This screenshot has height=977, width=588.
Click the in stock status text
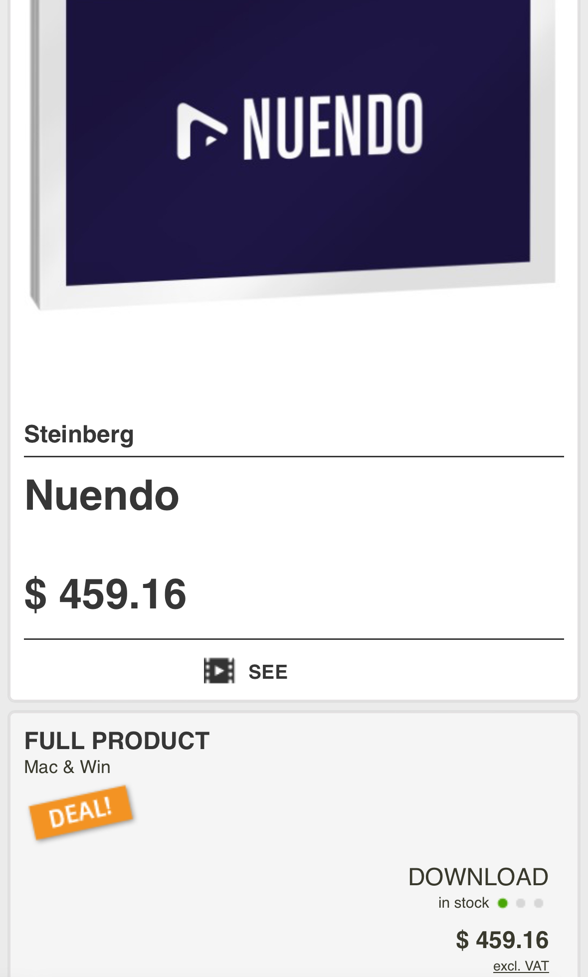463,903
